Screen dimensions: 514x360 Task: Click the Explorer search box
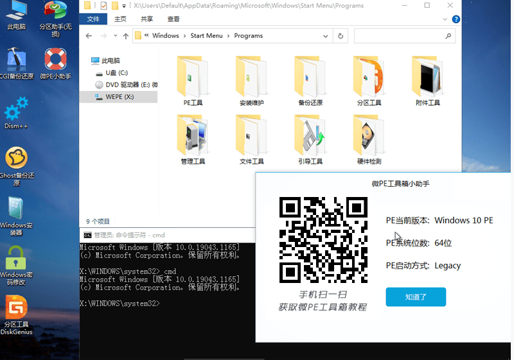coord(405,36)
